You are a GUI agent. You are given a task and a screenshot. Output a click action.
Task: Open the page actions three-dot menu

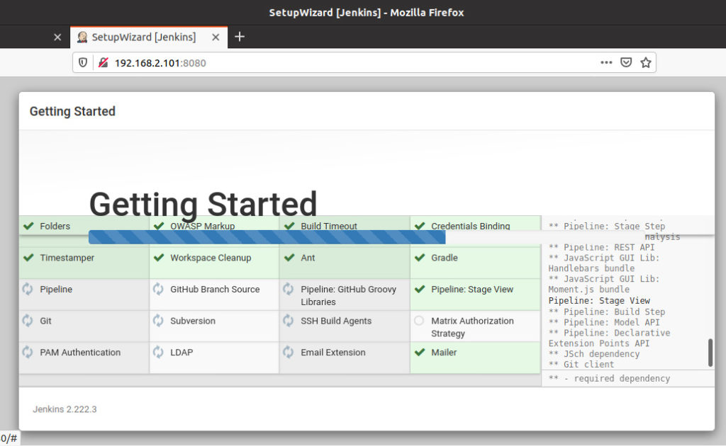pyautogui.click(x=606, y=62)
